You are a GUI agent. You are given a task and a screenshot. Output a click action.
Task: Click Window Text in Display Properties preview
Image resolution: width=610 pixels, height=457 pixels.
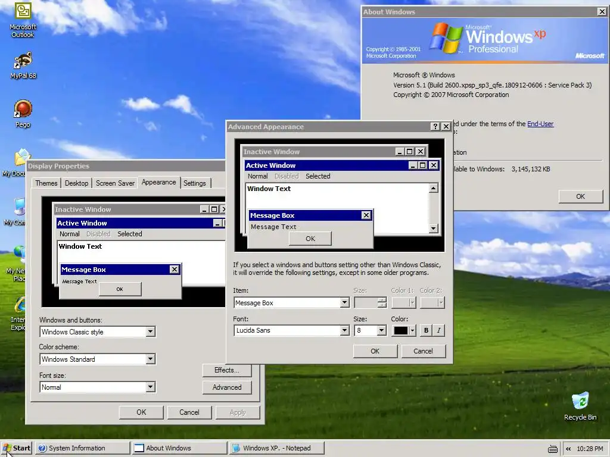tap(80, 246)
